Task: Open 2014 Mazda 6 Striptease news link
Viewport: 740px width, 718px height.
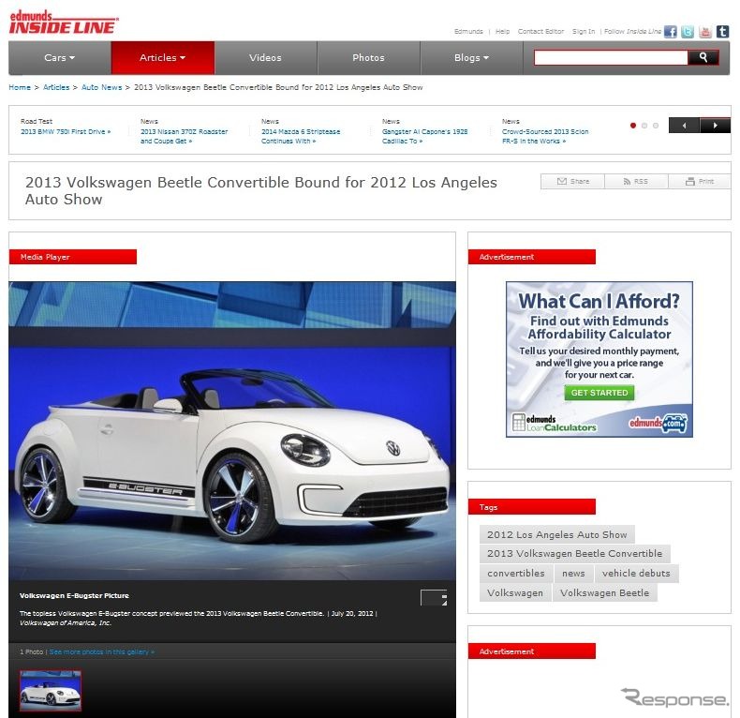Action: (301, 137)
